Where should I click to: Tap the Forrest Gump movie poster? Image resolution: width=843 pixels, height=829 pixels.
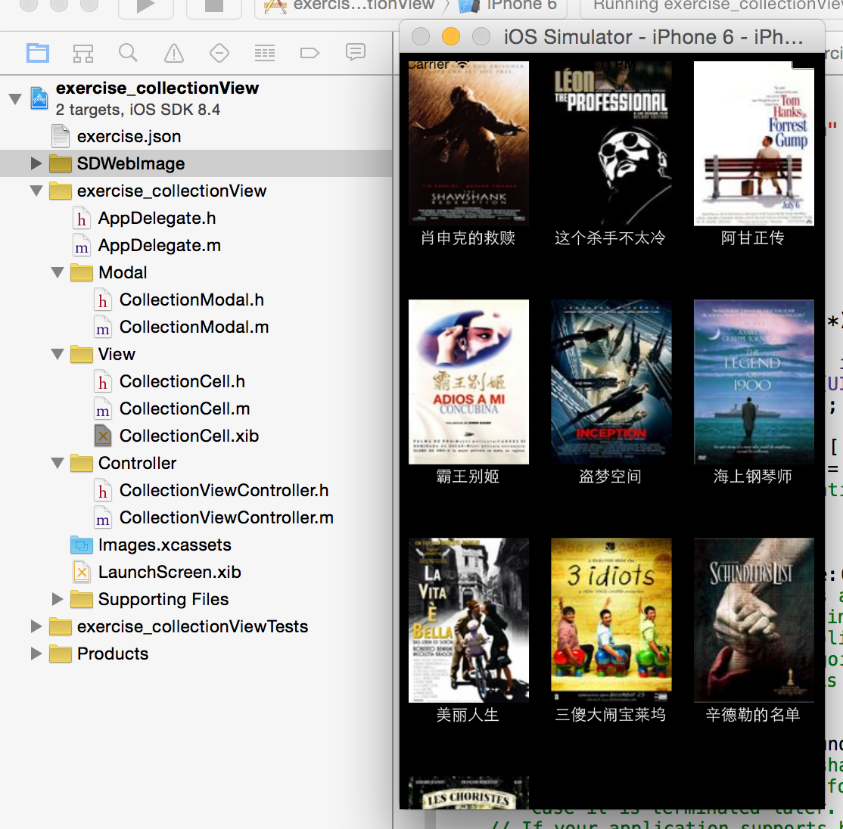point(753,144)
